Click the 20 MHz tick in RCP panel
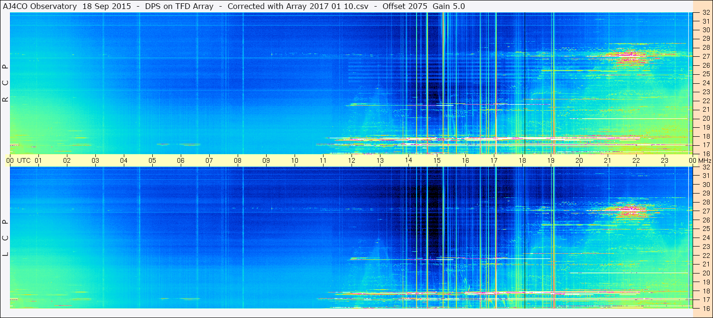 pos(706,118)
